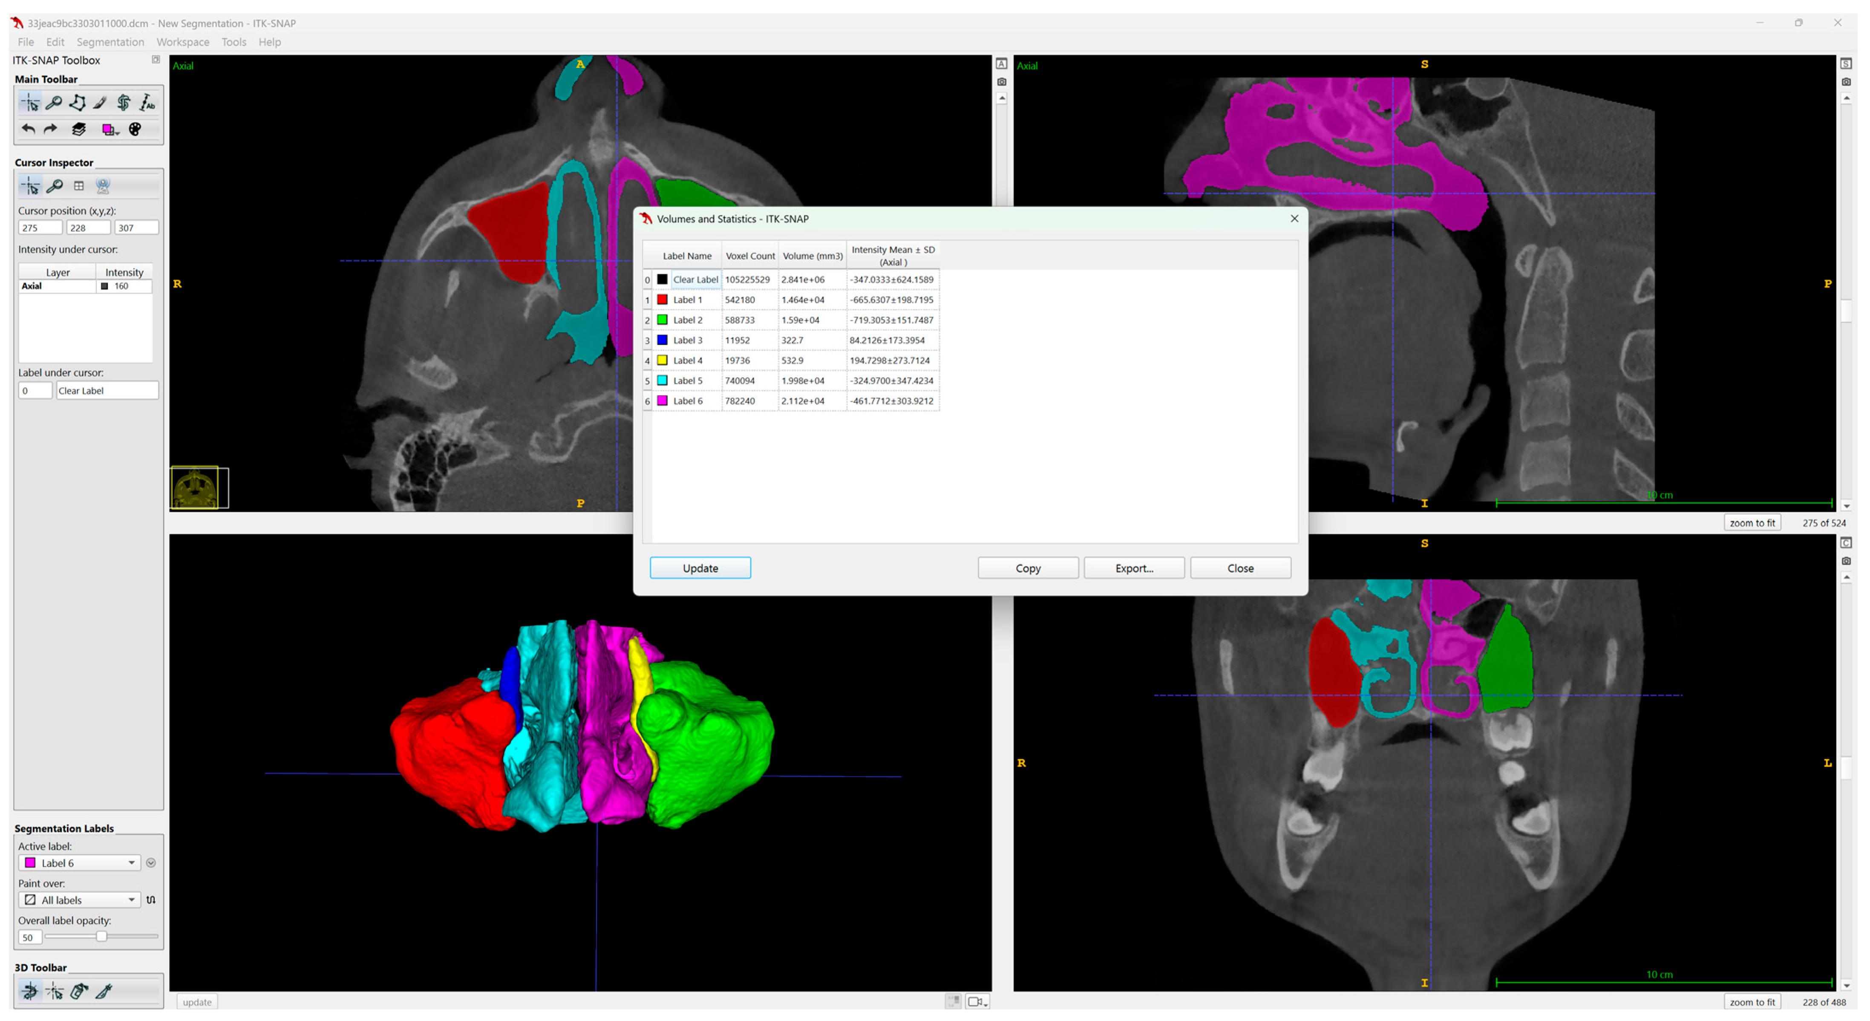The image size is (1870, 1021).
Task: Open the Label Editor palette icon
Action: point(135,129)
